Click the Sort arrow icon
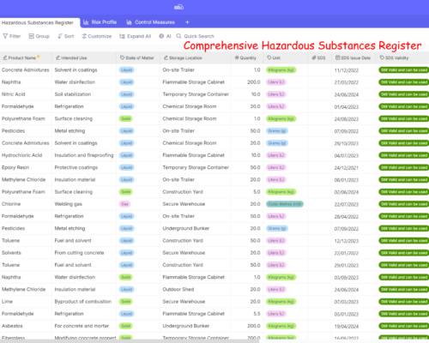 click(x=60, y=36)
